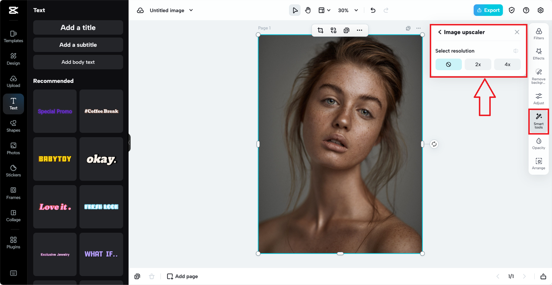Undo the last action
This screenshot has height=285, width=552.
373,10
